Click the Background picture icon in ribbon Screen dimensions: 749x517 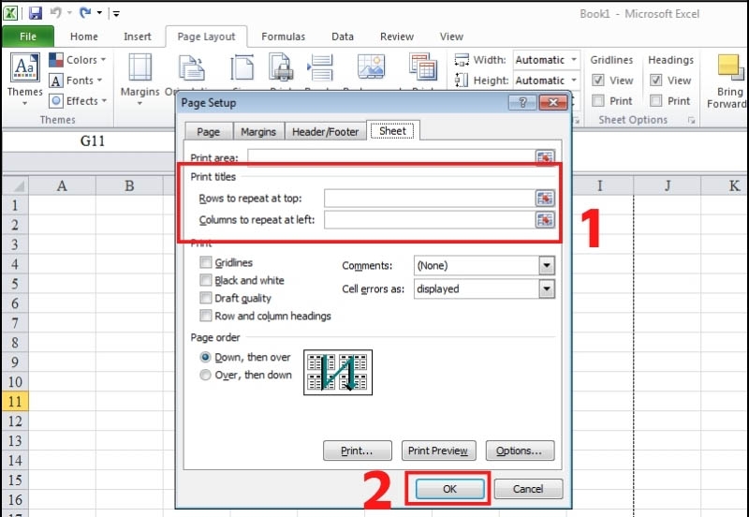[x=371, y=66]
